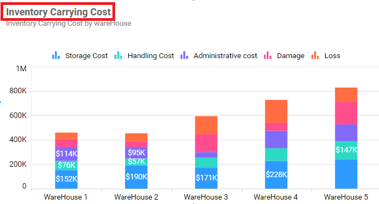Click the $147K handling segment of WareHouse 5
Image resolution: width=379 pixels, height=204 pixels.
346,150
